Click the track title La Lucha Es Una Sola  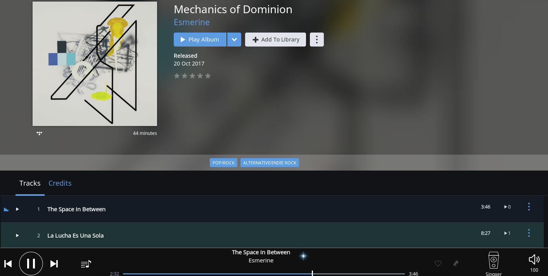pos(75,235)
